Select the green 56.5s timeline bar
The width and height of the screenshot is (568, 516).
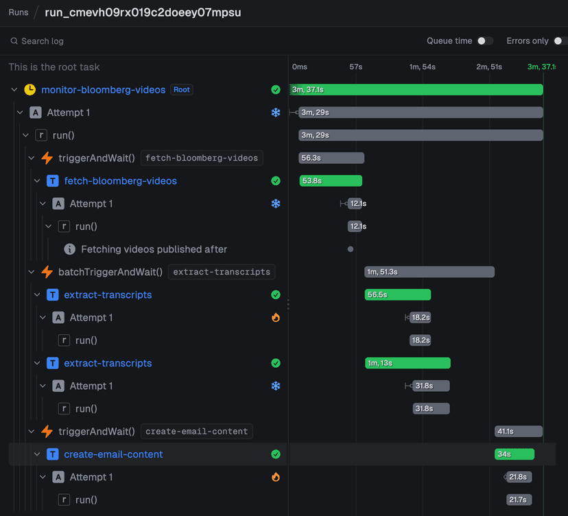tap(398, 294)
